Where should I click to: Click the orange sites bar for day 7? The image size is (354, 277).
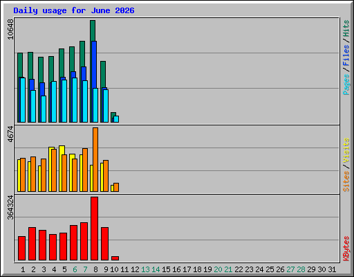coord(85,170)
